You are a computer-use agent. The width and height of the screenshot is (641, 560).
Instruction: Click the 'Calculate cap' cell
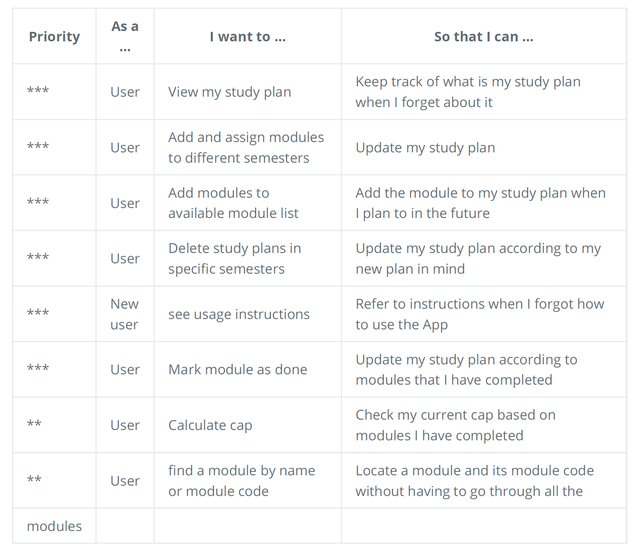pyautogui.click(x=210, y=425)
